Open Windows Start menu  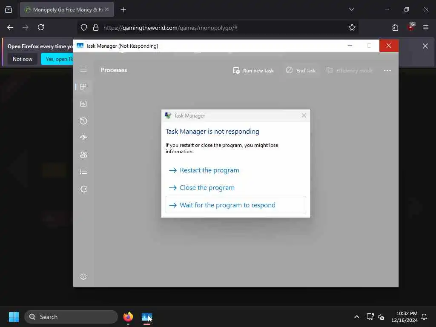pyautogui.click(x=14, y=317)
